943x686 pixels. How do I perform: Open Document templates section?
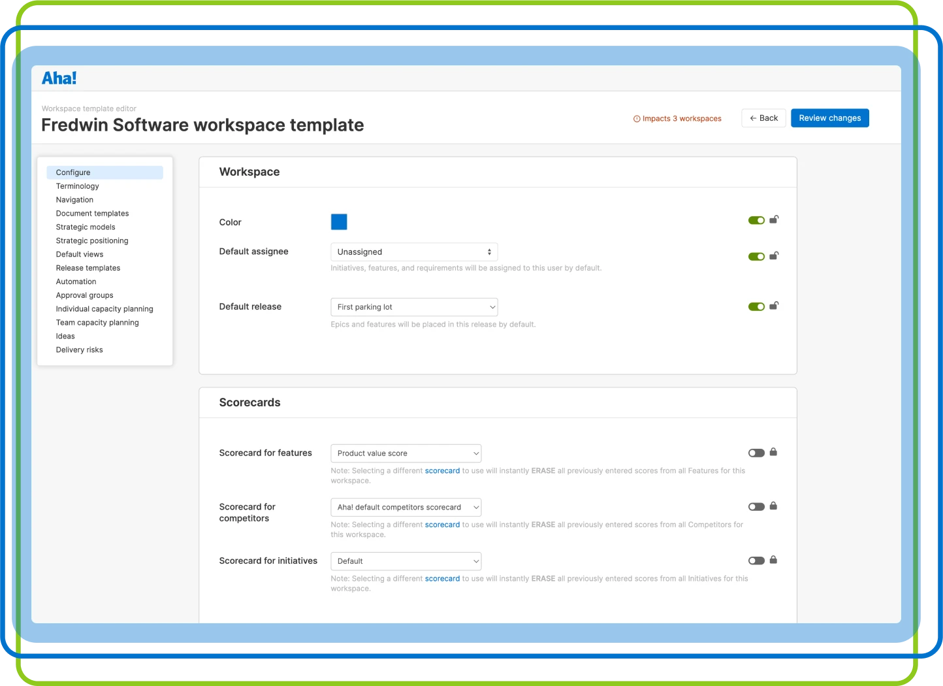click(92, 214)
